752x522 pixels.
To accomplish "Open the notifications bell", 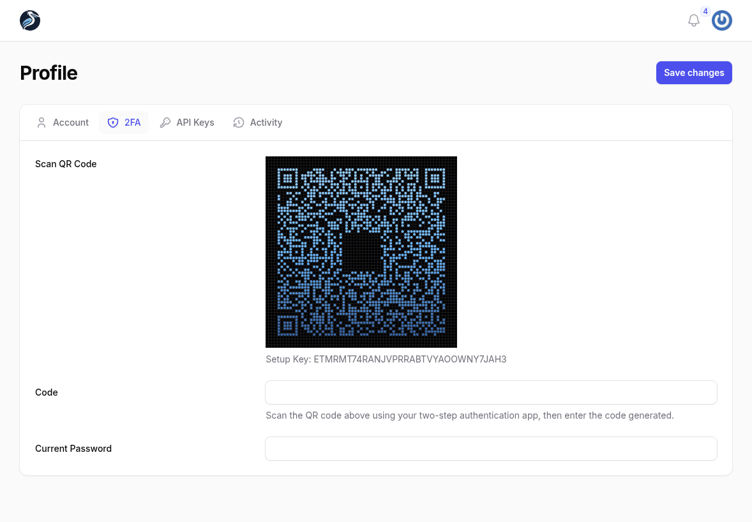I will click(x=693, y=20).
